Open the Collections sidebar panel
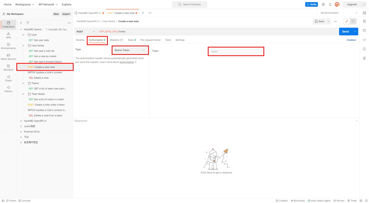Viewport: 369px width, 203px height. 9,25
